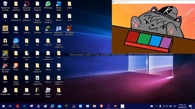Open the carpeta de videos folder
The image size is (195, 109).
pos(59,80)
